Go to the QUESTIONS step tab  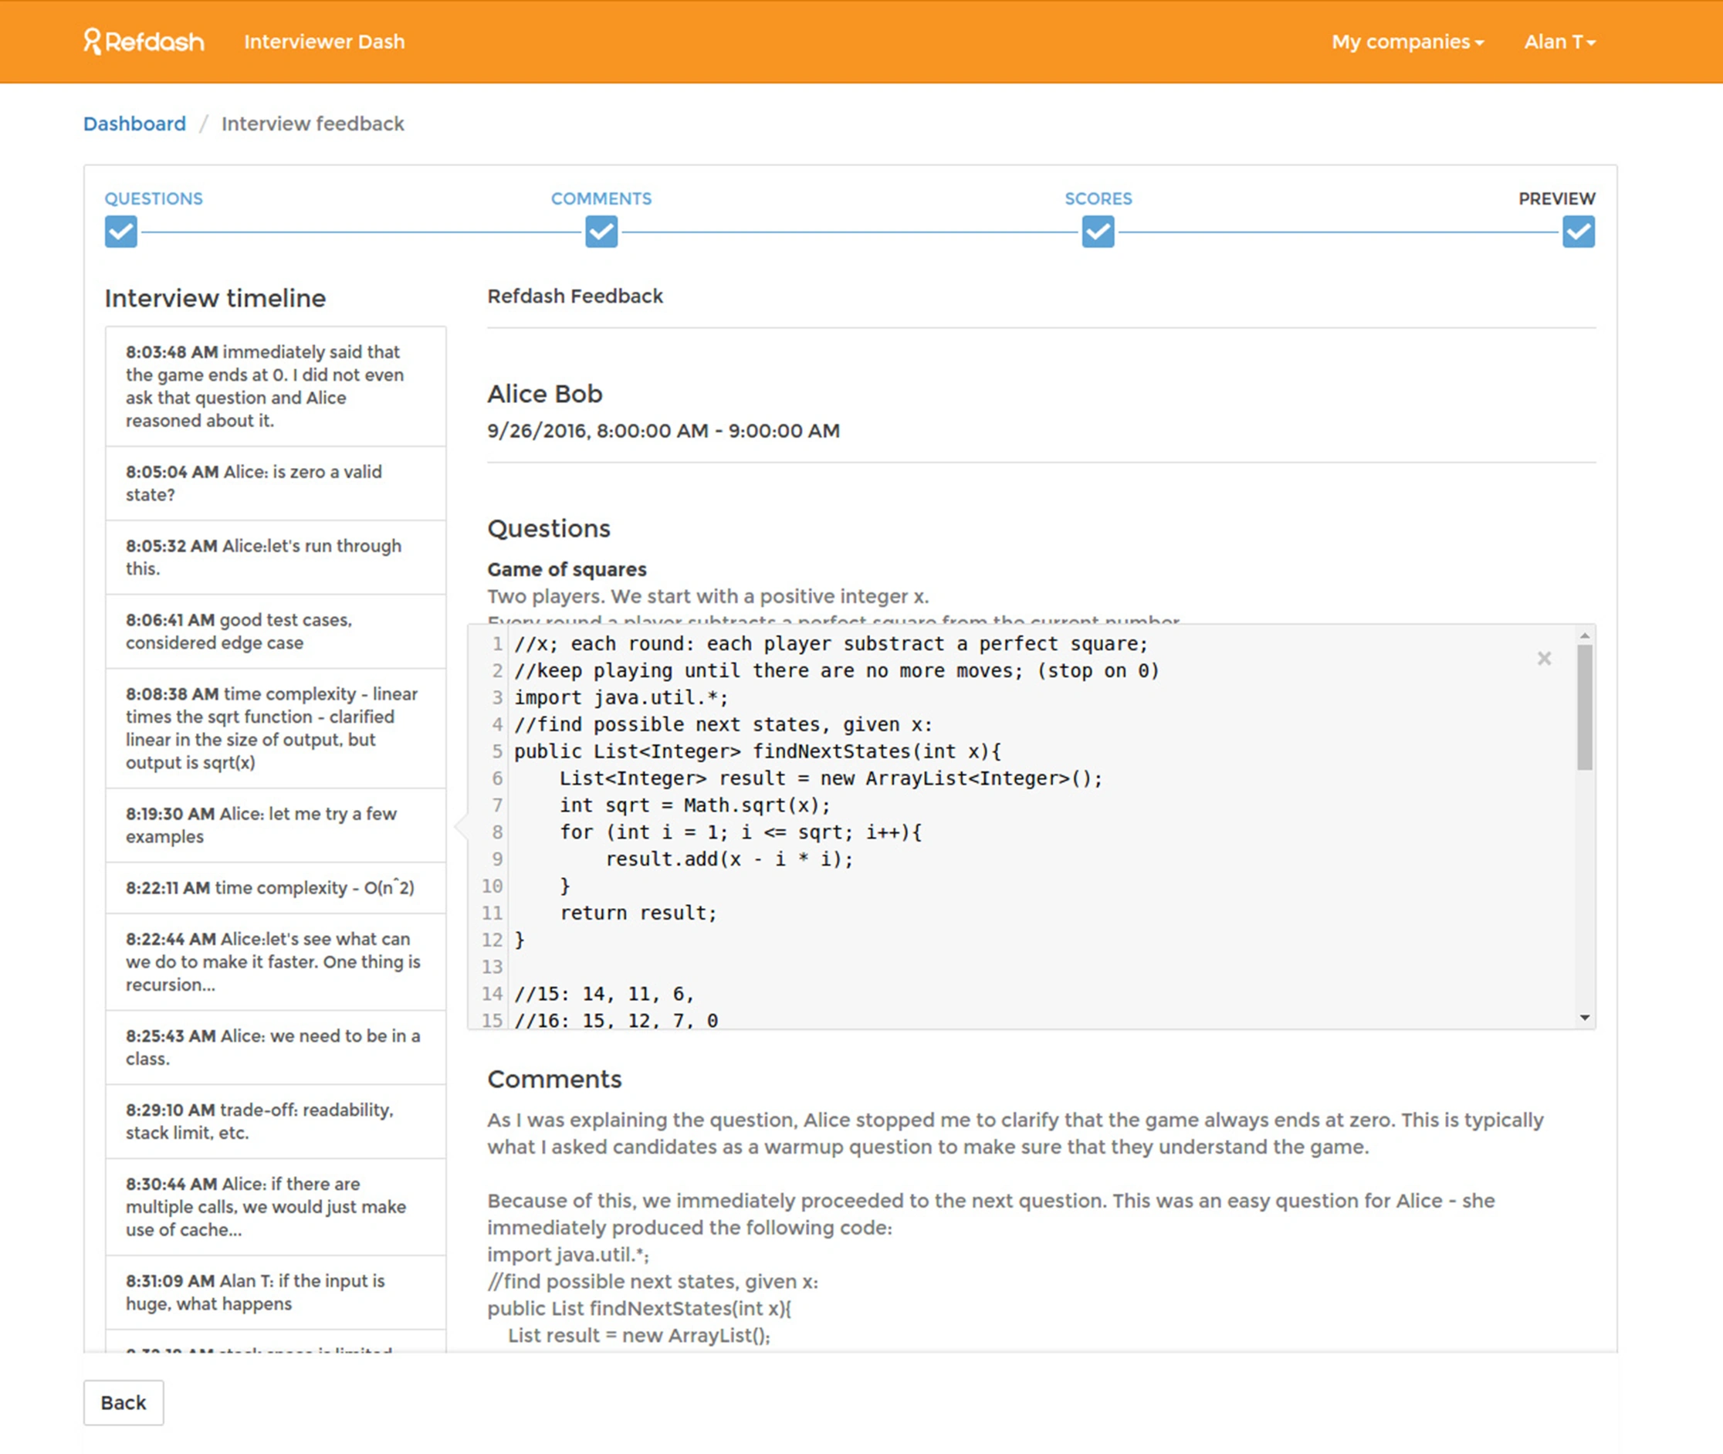154,198
